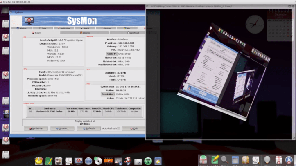Image resolution: width=296 pixels, height=166 pixels.
Task: Click the blue globe dock icon
Action: 89,161
